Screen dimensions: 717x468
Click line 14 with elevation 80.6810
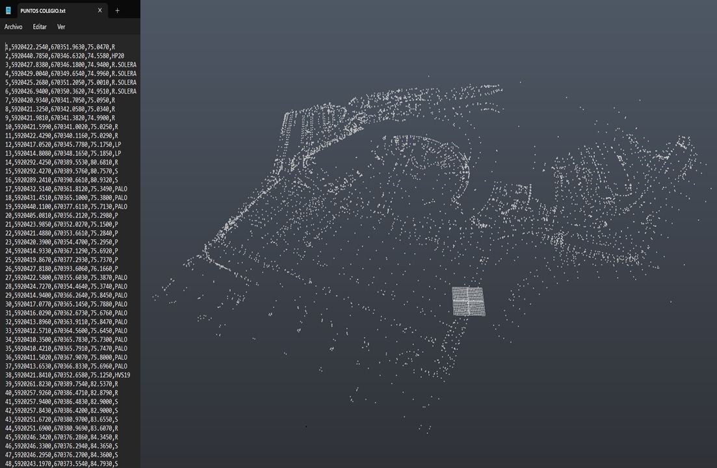click(62, 162)
